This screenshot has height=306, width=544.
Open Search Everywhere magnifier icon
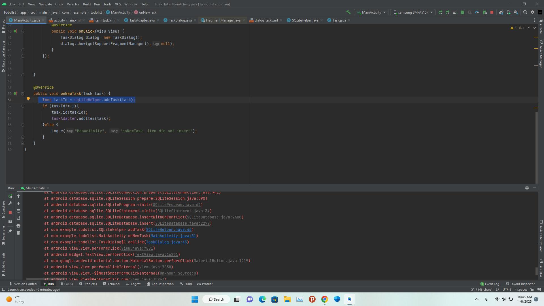(525, 12)
